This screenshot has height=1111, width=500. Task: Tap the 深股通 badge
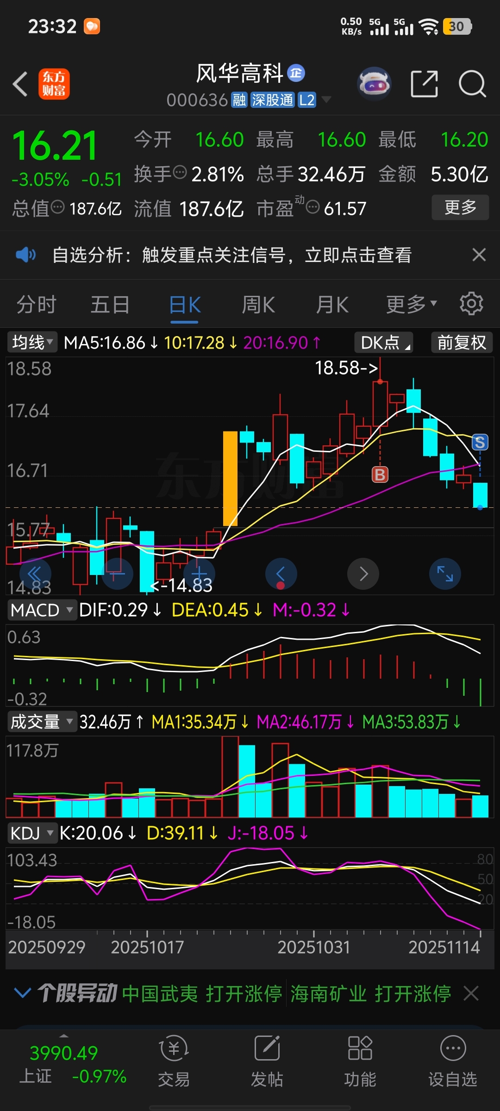pos(272,100)
